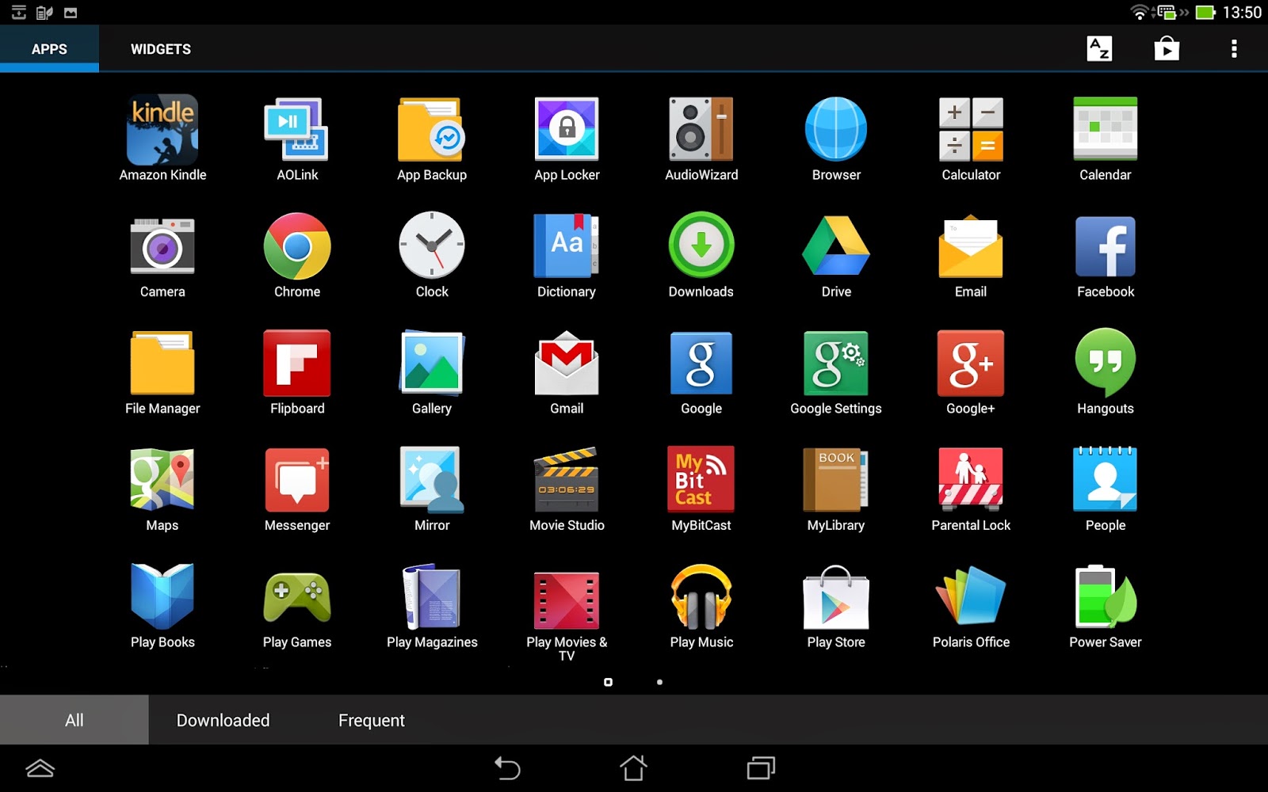Open the Gallery app
This screenshot has width=1268, height=792.
[432, 372]
